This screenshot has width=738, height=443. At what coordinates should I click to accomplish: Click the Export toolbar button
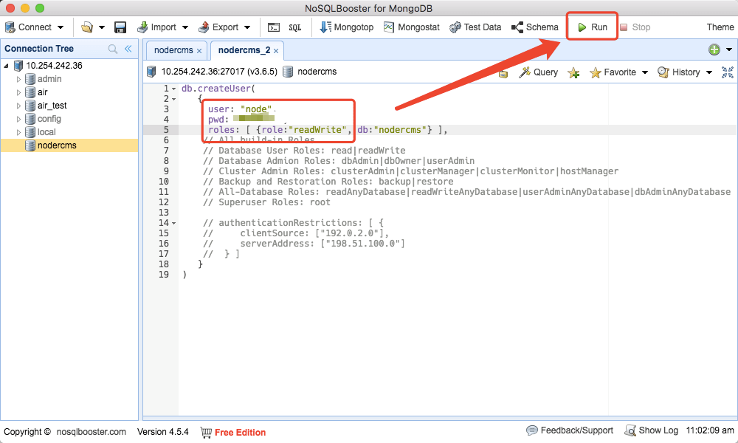click(218, 27)
